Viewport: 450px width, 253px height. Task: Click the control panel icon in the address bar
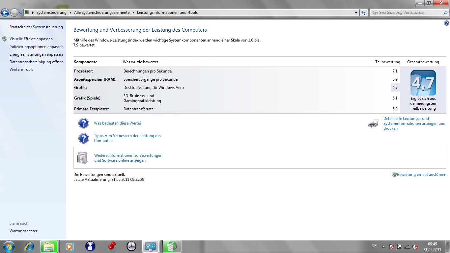pyautogui.click(x=27, y=13)
